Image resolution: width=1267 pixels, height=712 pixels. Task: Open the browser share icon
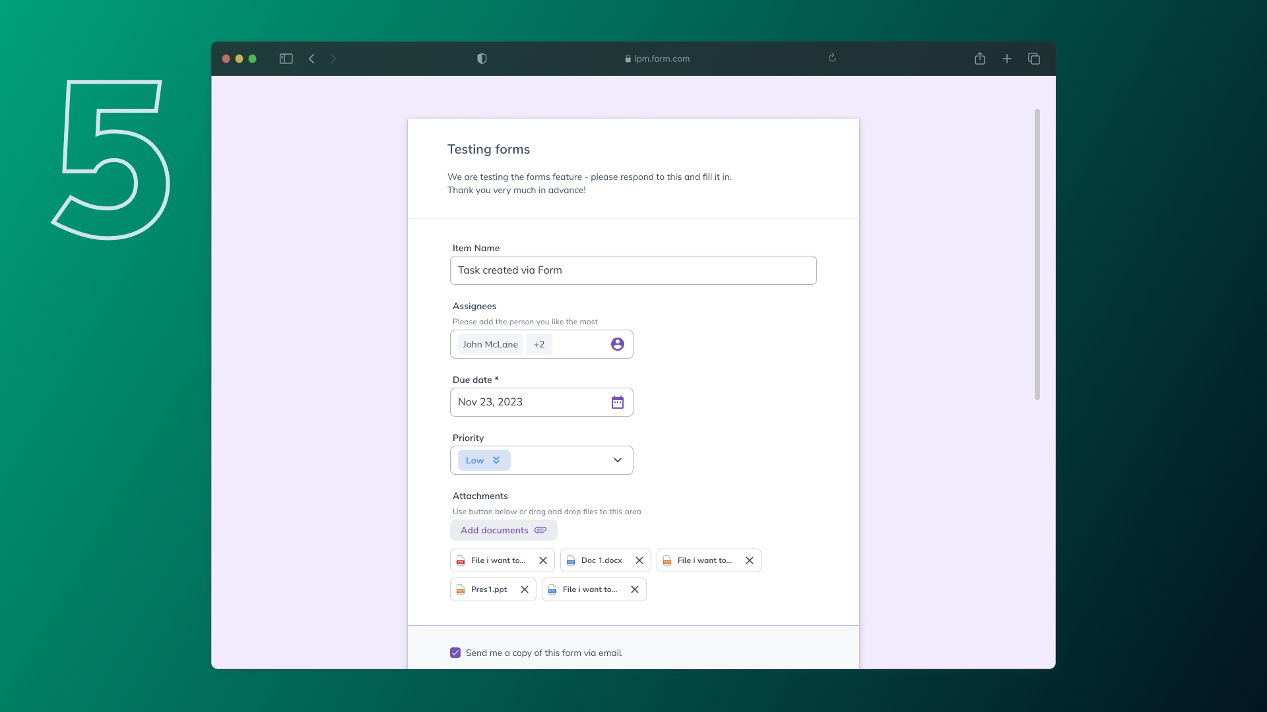click(980, 59)
